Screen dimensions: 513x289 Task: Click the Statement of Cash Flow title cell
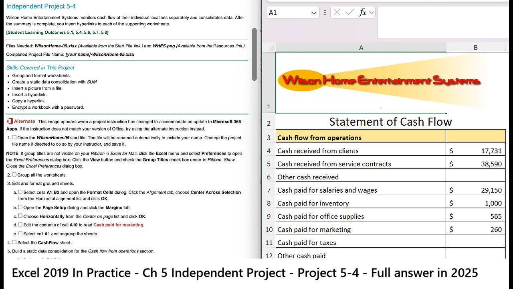(x=391, y=122)
